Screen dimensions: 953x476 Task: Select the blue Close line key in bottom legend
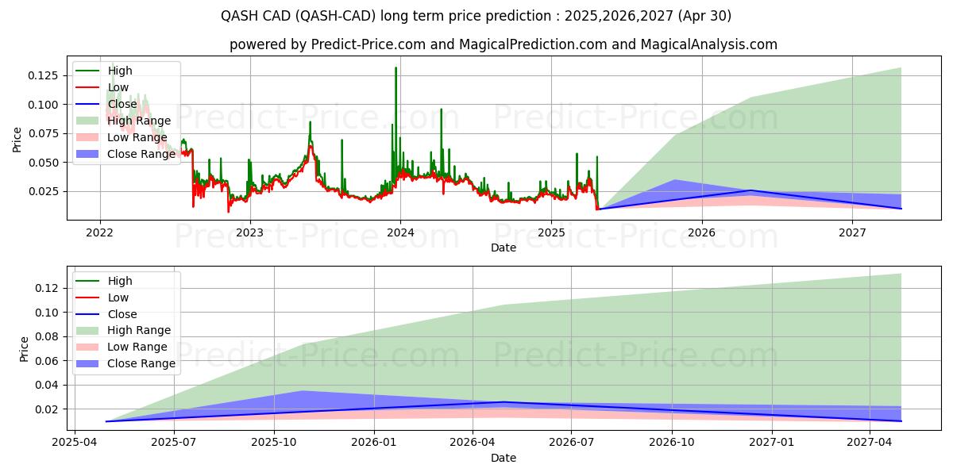[87, 313]
